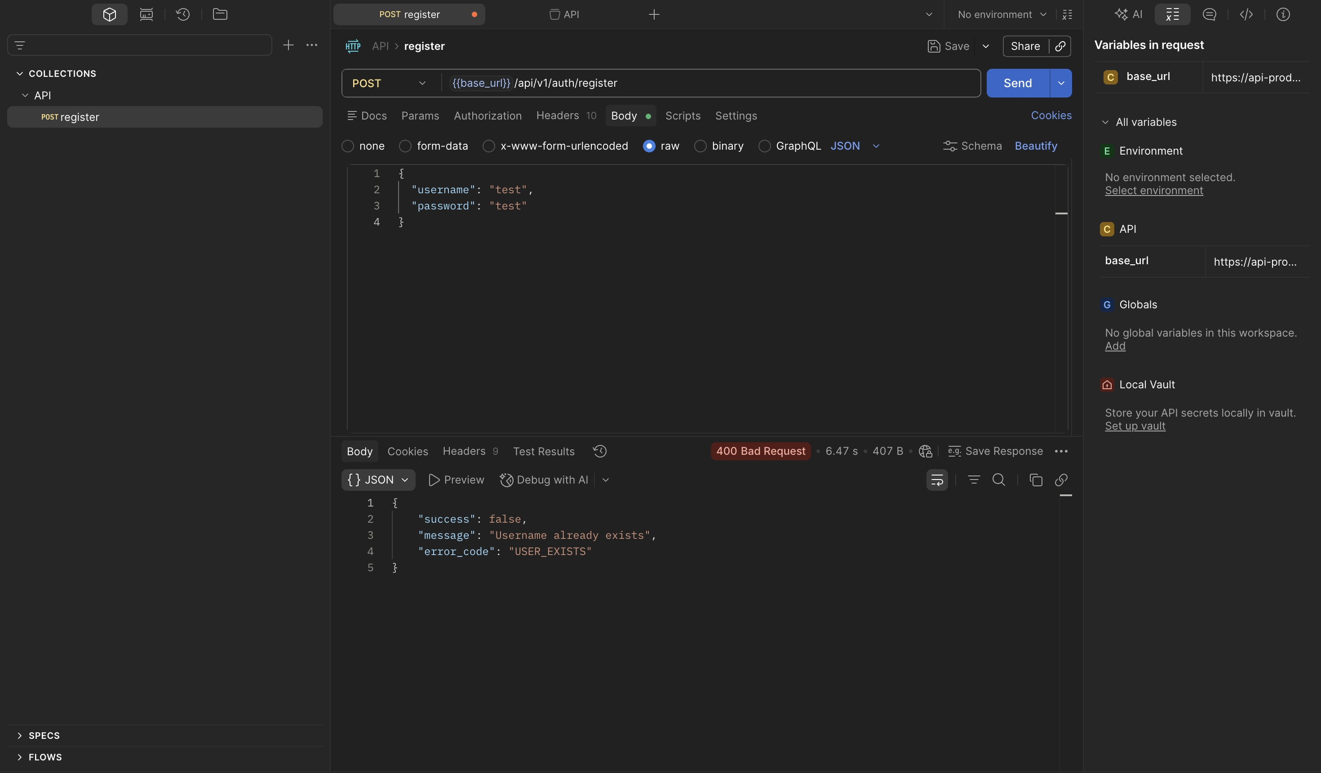
Task: Open the POST method dropdown
Action: click(388, 83)
